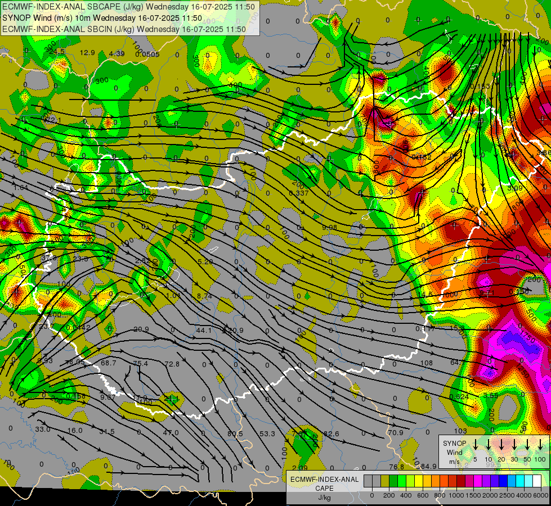Pick the dark red swatch after the 1000 tick
Image resolution: width=551 pixels, height=506 pixels.
pos(461,481)
